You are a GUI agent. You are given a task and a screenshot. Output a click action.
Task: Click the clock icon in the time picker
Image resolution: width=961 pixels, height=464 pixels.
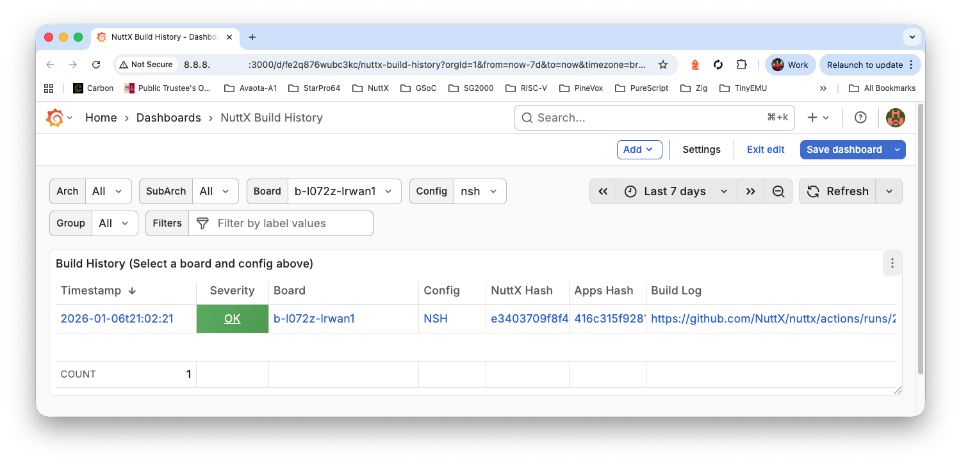630,191
